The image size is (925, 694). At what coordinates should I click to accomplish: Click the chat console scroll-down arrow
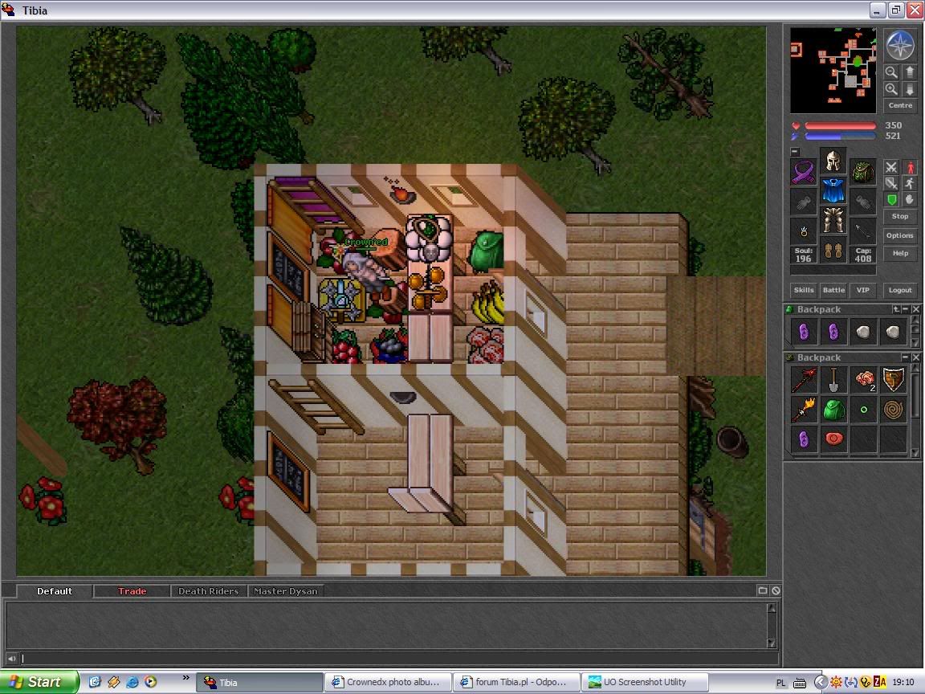771,643
